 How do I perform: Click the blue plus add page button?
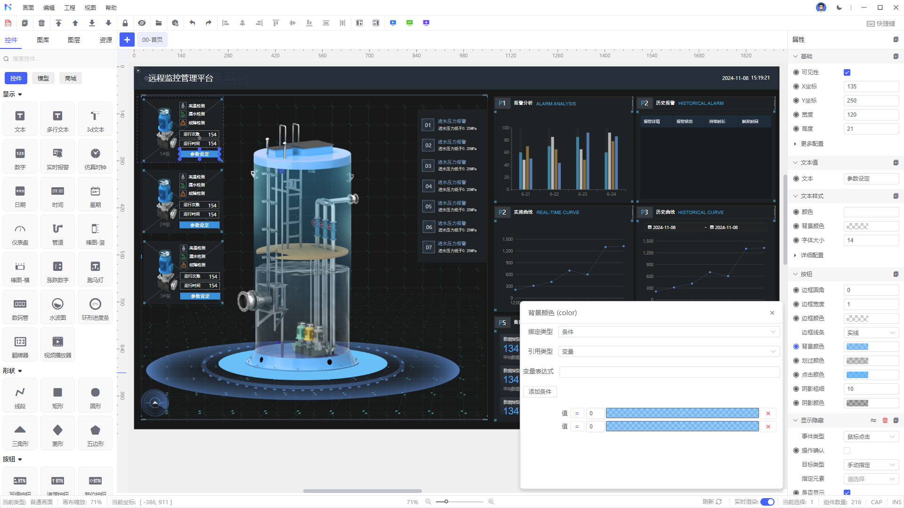(127, 40)
